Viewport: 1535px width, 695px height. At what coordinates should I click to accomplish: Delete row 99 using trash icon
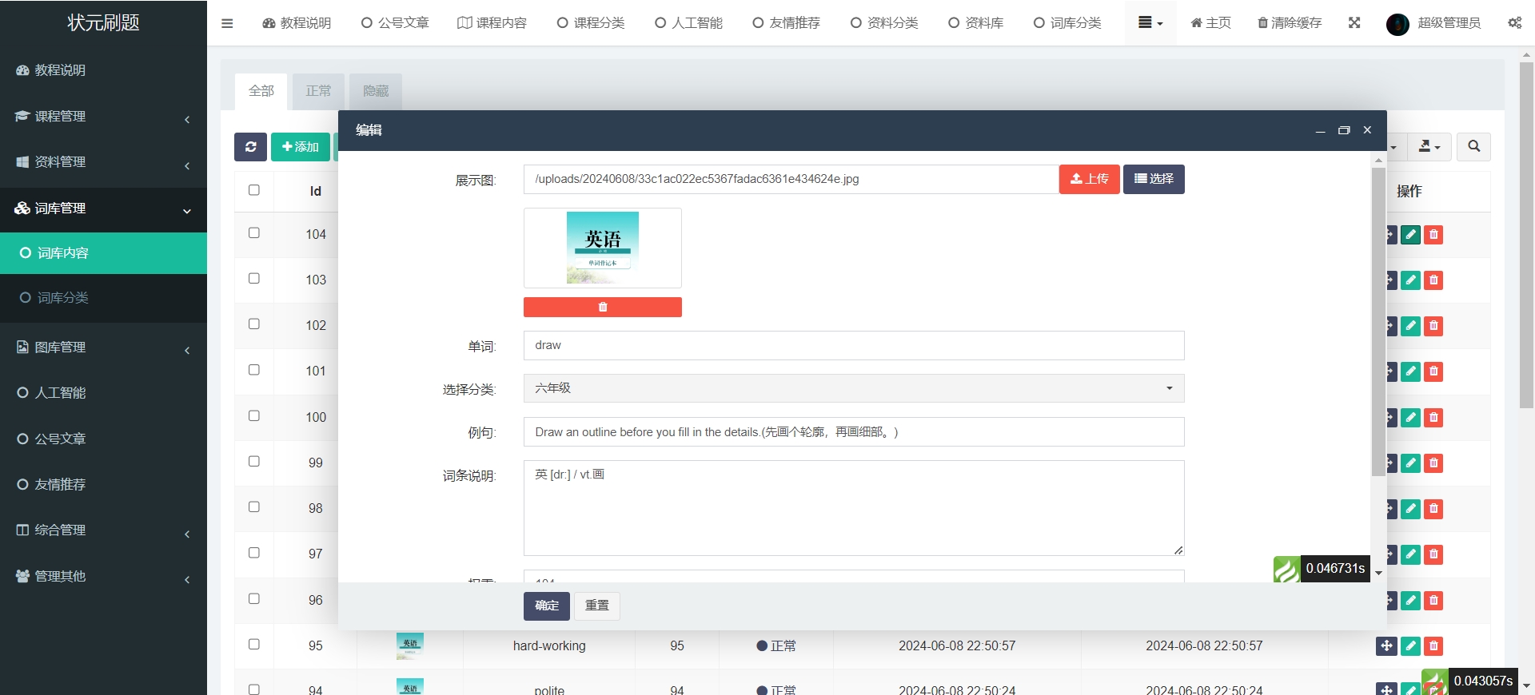(x=1433, y=463)
